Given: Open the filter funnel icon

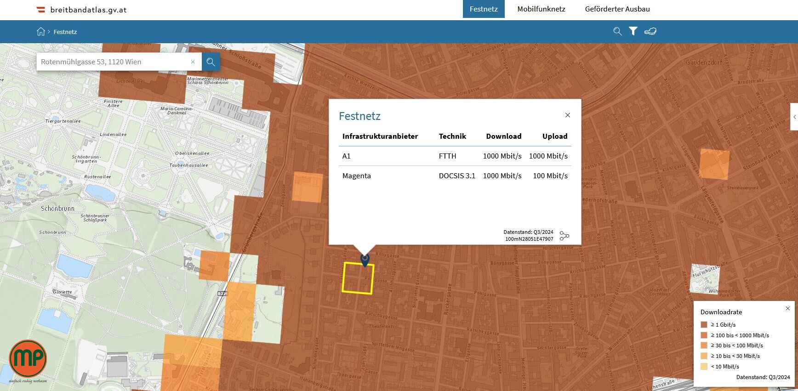Looking at the screenshot, I should (x=633, y=31).
